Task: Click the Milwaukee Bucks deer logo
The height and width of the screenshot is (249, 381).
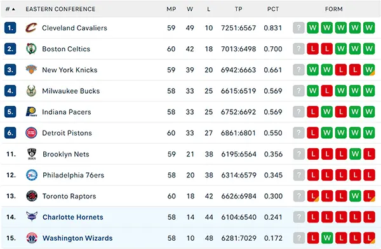Action: pyautogui.click(x=31, y=91)
